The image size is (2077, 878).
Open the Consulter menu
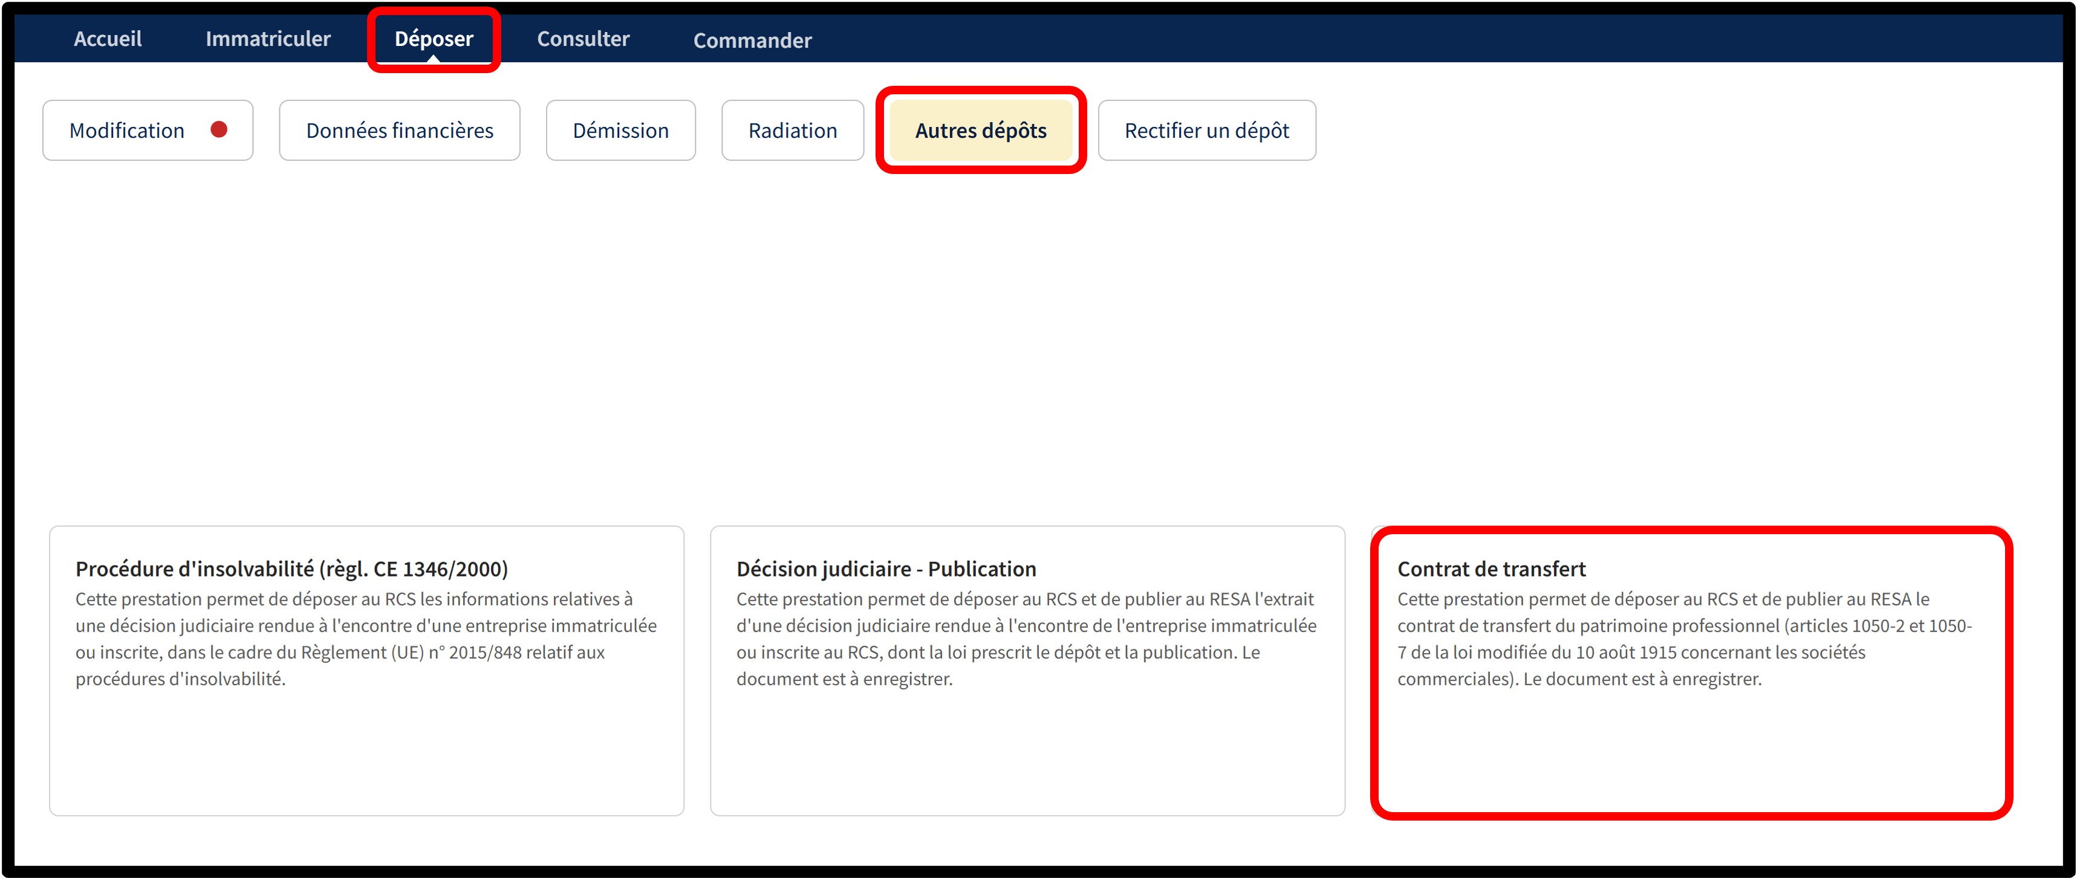[x=583, y=39]
